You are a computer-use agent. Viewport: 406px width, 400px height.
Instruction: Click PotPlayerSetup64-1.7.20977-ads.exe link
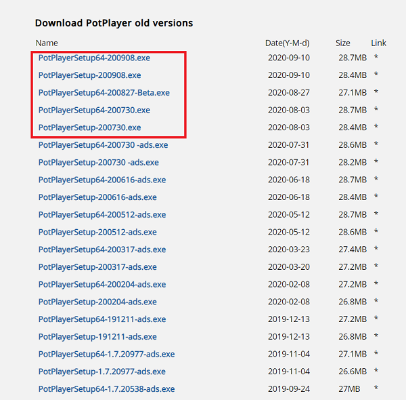pos(107,354)
